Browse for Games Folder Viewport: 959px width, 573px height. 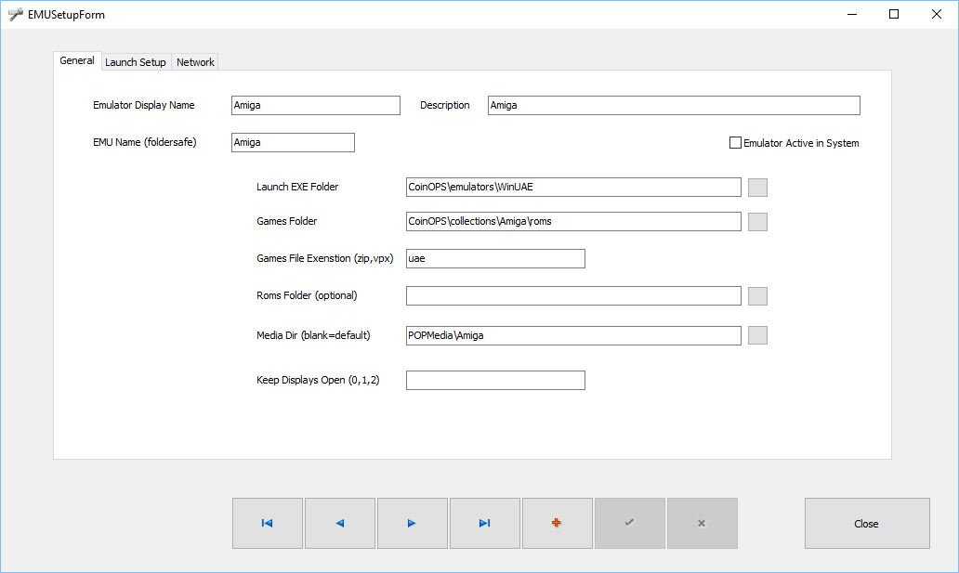click(x=757, y=222)
